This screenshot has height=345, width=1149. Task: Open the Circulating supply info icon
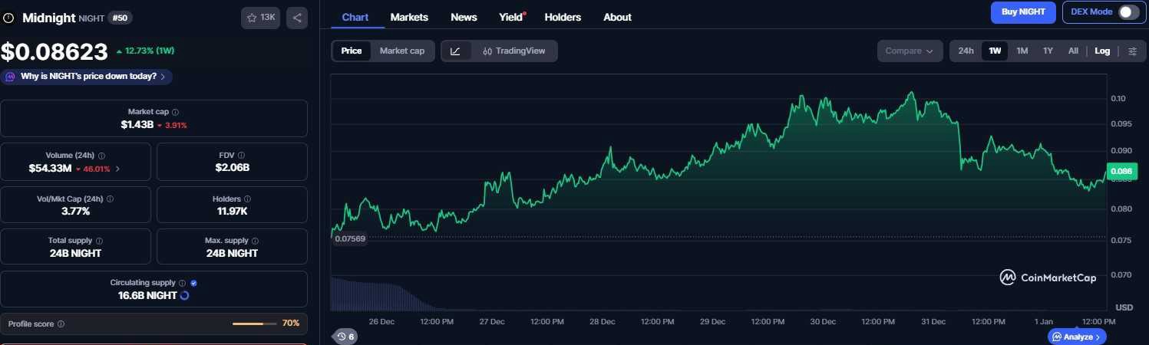click(x=182, y=283)
